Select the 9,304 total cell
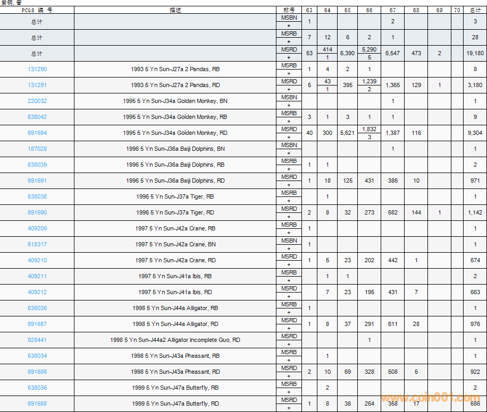Image resolution: width=487 pixels, height=412 pixels. [475, 133]
